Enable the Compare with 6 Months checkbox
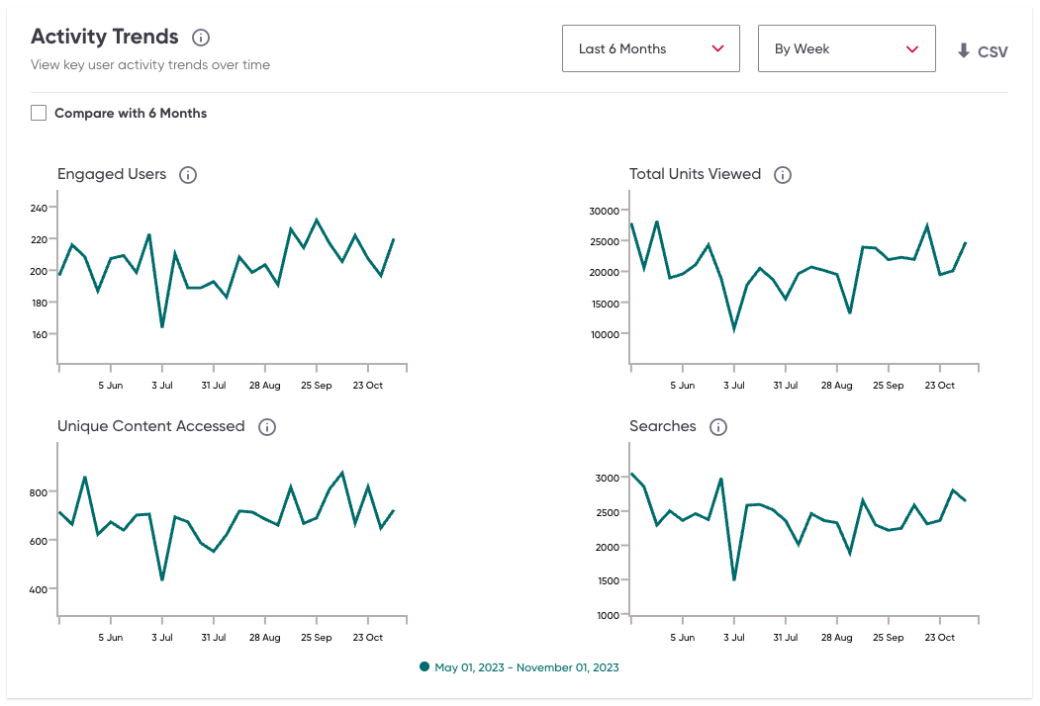Screen dimensions: 1040x706 tap(39, 113)
